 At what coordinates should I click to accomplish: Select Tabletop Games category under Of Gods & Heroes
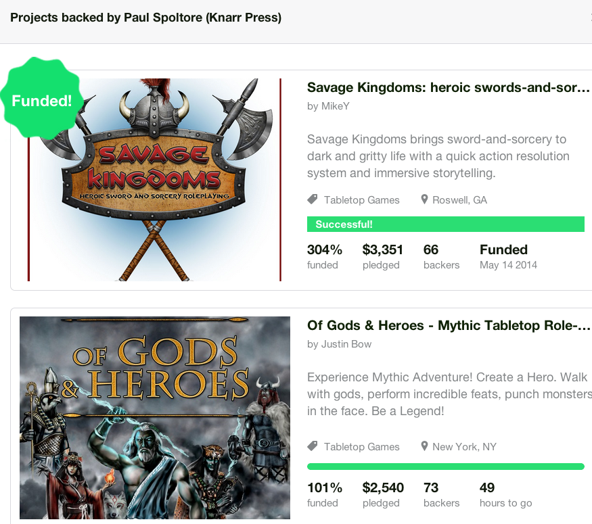[361, 447]
